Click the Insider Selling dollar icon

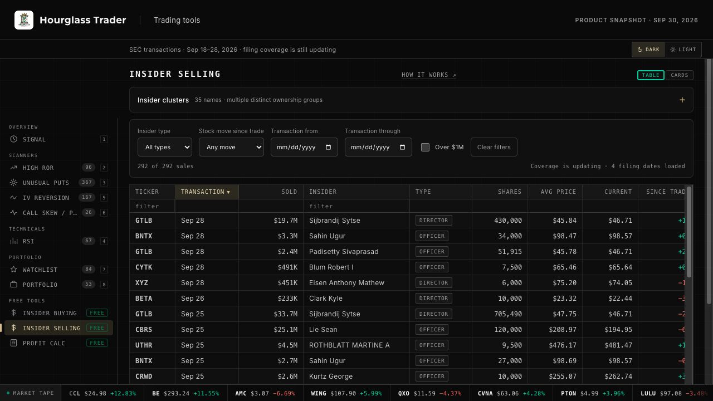tap(13, 328)
